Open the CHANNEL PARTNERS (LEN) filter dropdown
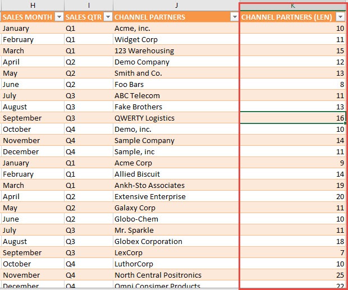Screen dimensions: 348x290 341,17
